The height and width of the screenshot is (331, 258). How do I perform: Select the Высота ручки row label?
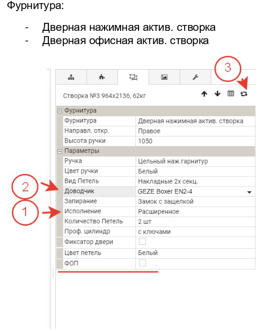pos(85,141)
